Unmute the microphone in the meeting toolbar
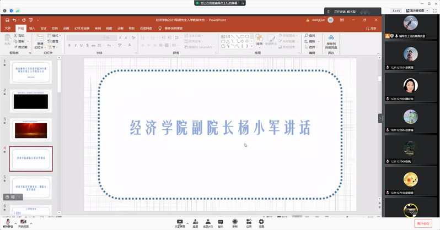440x230 pixels. 8,223
